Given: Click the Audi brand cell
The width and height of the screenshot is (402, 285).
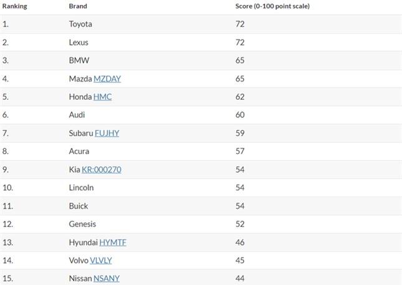Looking at the screenshot, I should pyautogui.click(x=77, y=115).
